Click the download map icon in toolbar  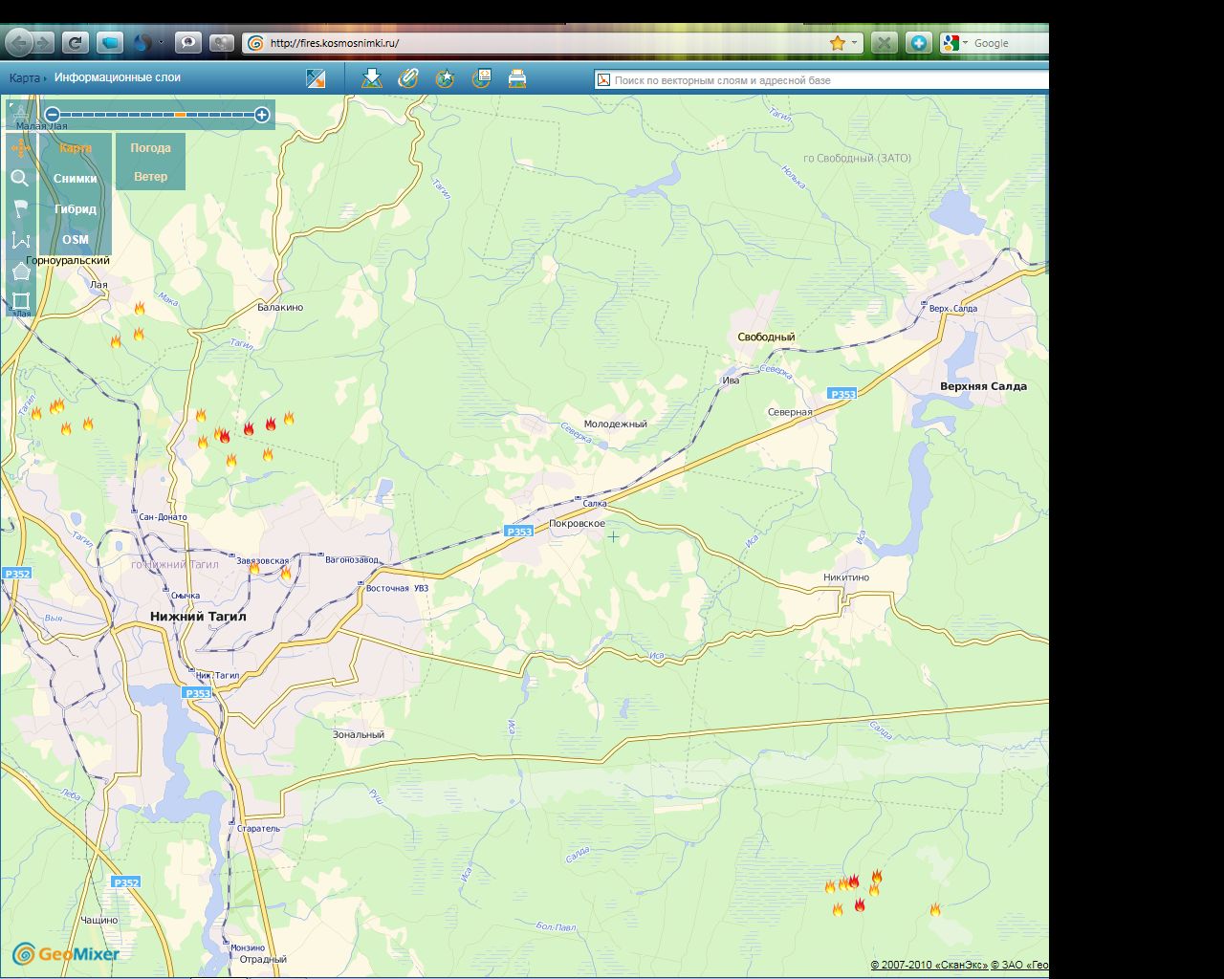pos(372,78)
